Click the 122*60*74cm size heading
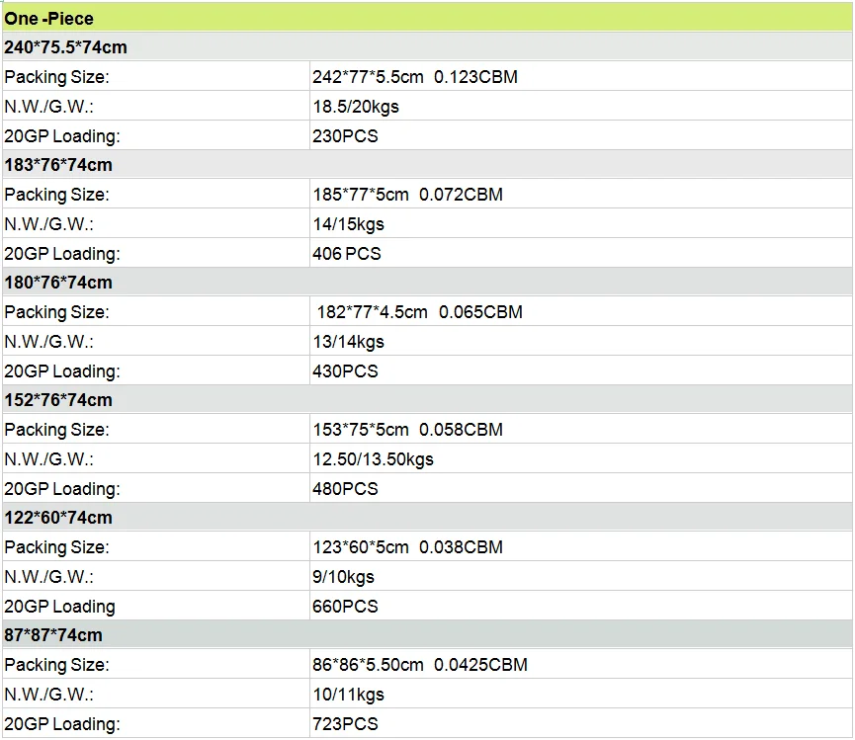This screenshot has width=855, height=740. click(x=58, y=518)
